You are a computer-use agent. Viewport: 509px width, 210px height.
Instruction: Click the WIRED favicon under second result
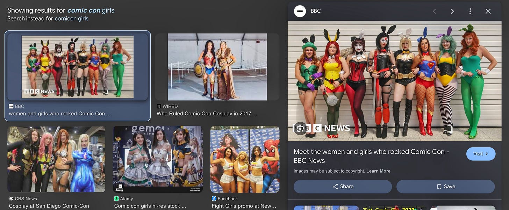pos(159,106)
